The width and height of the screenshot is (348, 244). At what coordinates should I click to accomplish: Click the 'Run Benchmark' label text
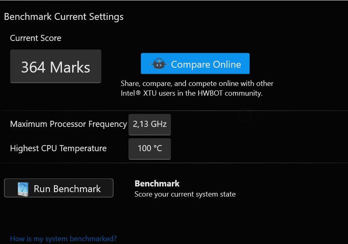point(67,189)
